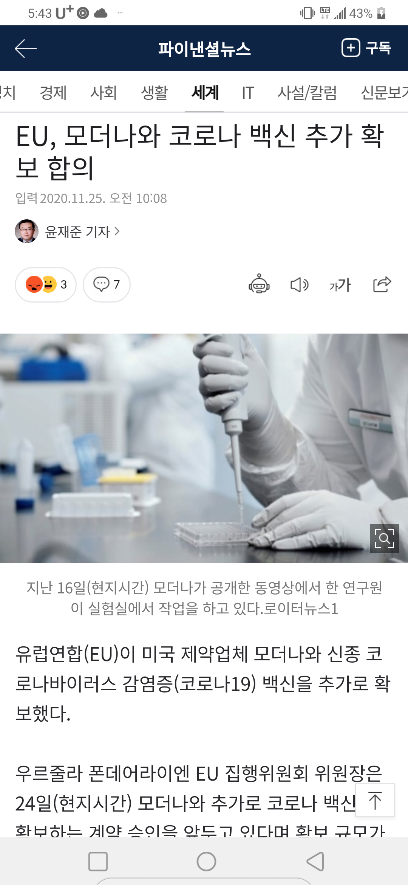Viewport: 408px width, 885px height.
Task: Expand reporter 윤재준 기자 profile chevron
Action: [117, 231]
